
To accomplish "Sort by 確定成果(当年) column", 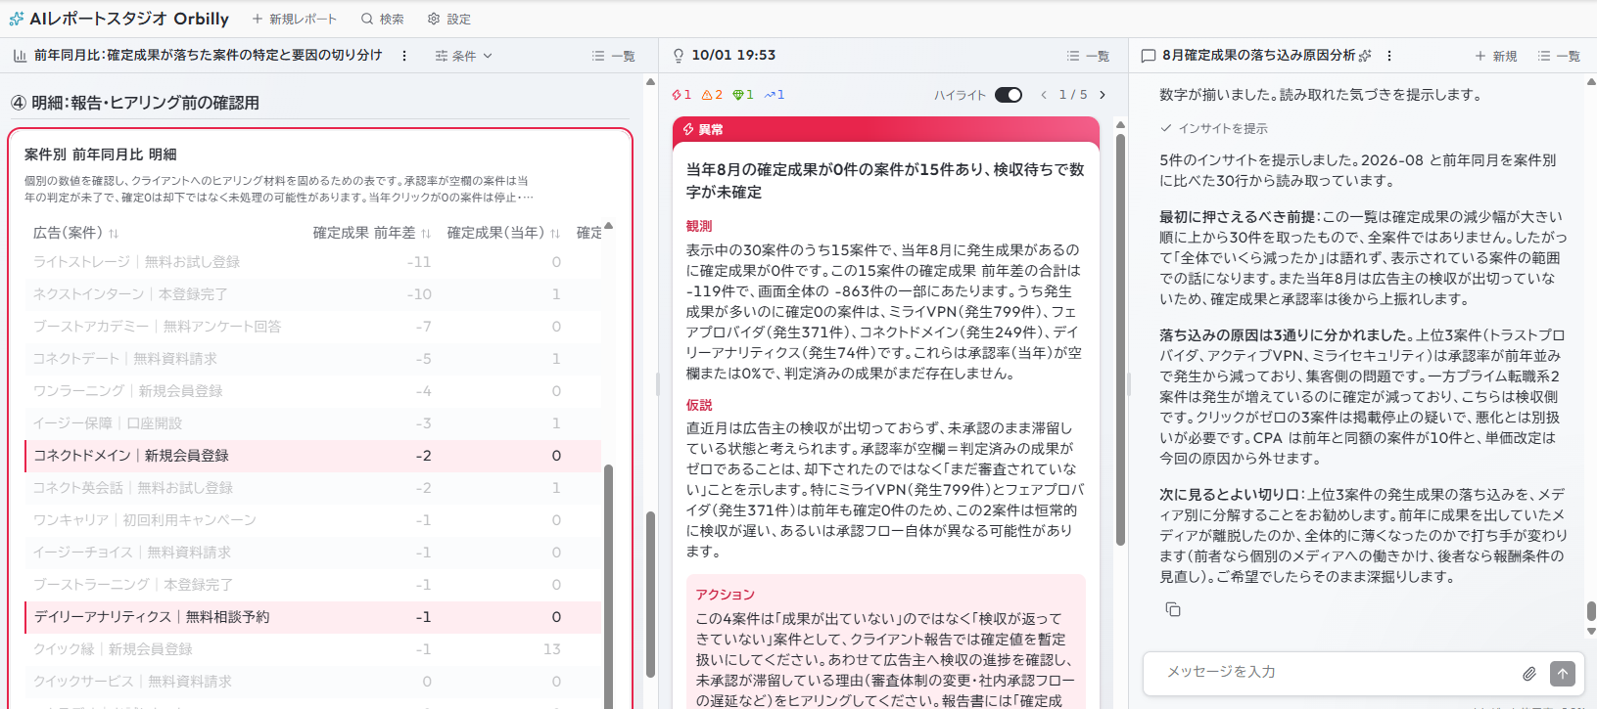I will click(x=503, y=233).
